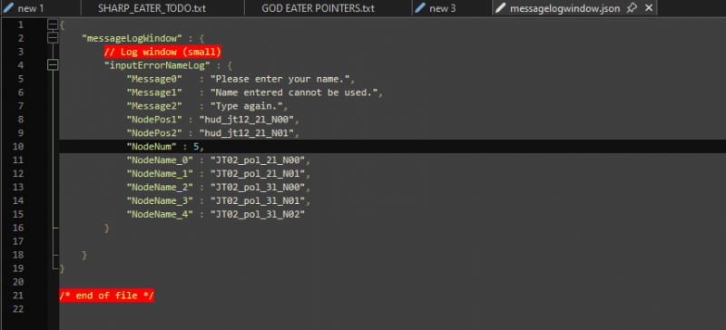Screen dimensions: 726x330
Task: Click line number 17 in the gutter
Action: click(17, 241)
